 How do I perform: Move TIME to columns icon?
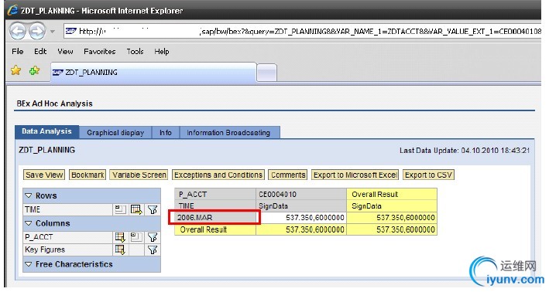(x=136, y=209)
